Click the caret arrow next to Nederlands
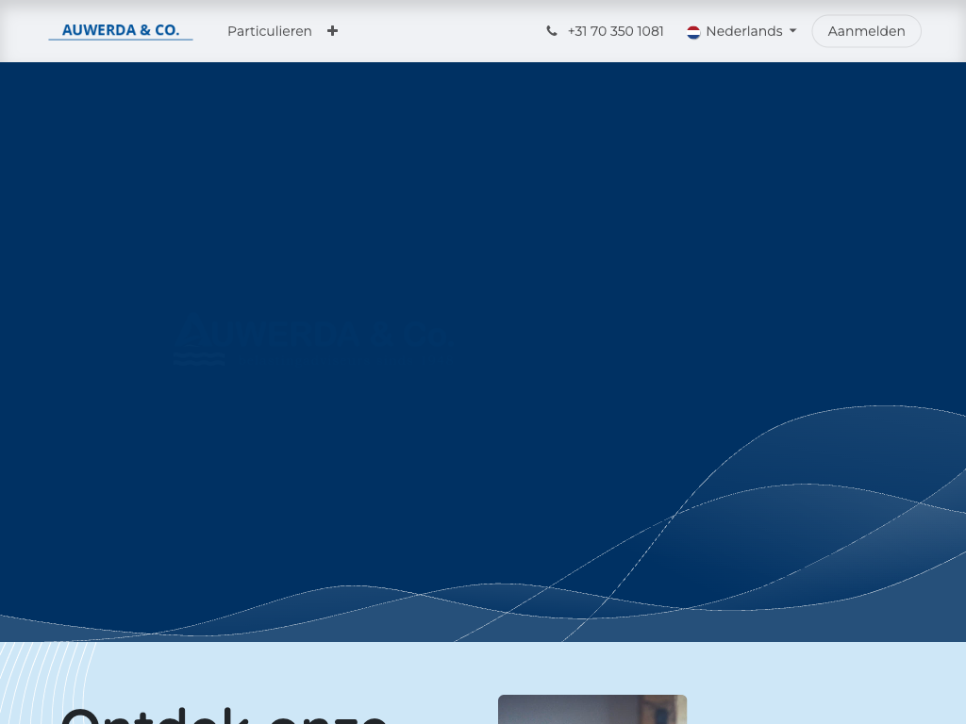This screenshot has width=966, height=724. pos(792,31)
